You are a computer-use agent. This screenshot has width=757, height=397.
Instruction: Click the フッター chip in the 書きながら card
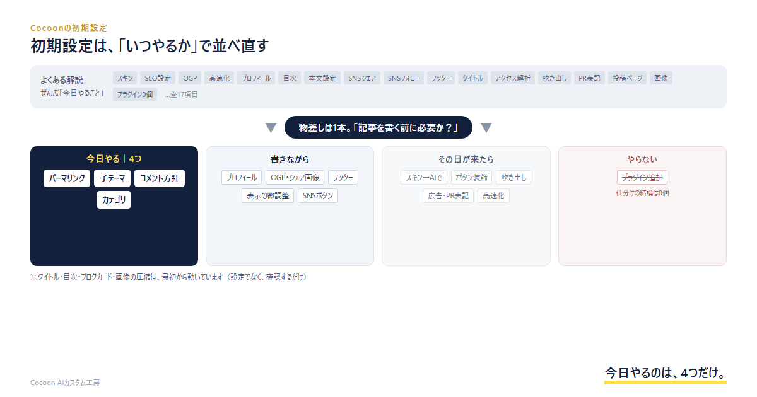(x=343, y=178)
